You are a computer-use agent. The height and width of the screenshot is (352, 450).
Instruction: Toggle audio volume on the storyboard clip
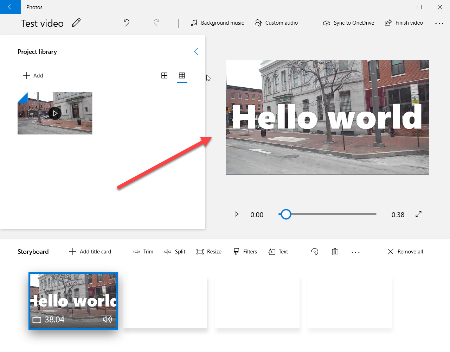click(x=108, y=319)
